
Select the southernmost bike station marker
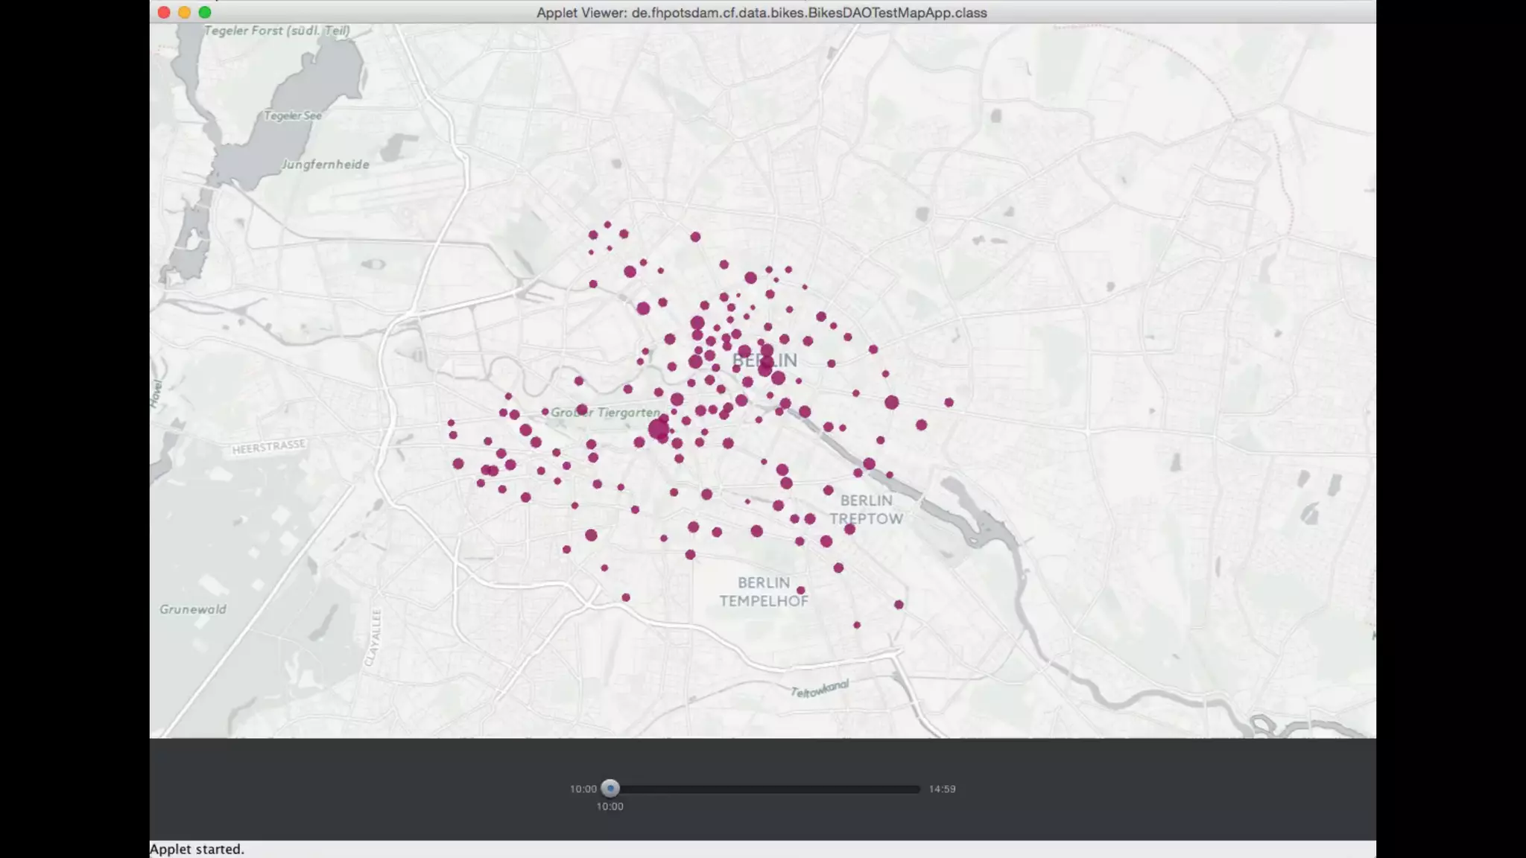[857, 625]
